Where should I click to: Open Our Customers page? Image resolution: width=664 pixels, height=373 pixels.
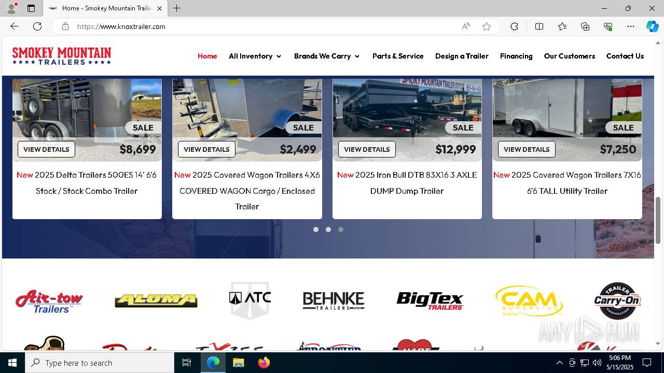(570, 56)
